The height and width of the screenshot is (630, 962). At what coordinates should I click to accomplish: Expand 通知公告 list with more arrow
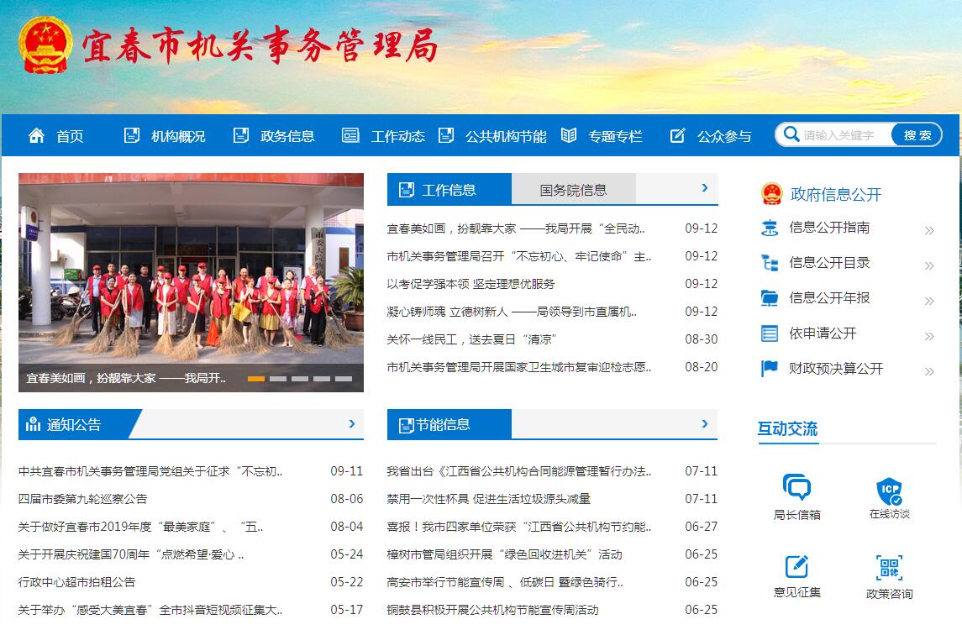351,423
